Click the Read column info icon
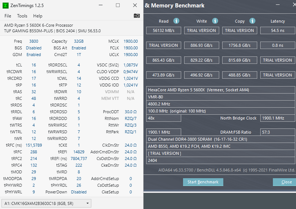This screenshot has height=209, width=296. [x=176, y=21]
